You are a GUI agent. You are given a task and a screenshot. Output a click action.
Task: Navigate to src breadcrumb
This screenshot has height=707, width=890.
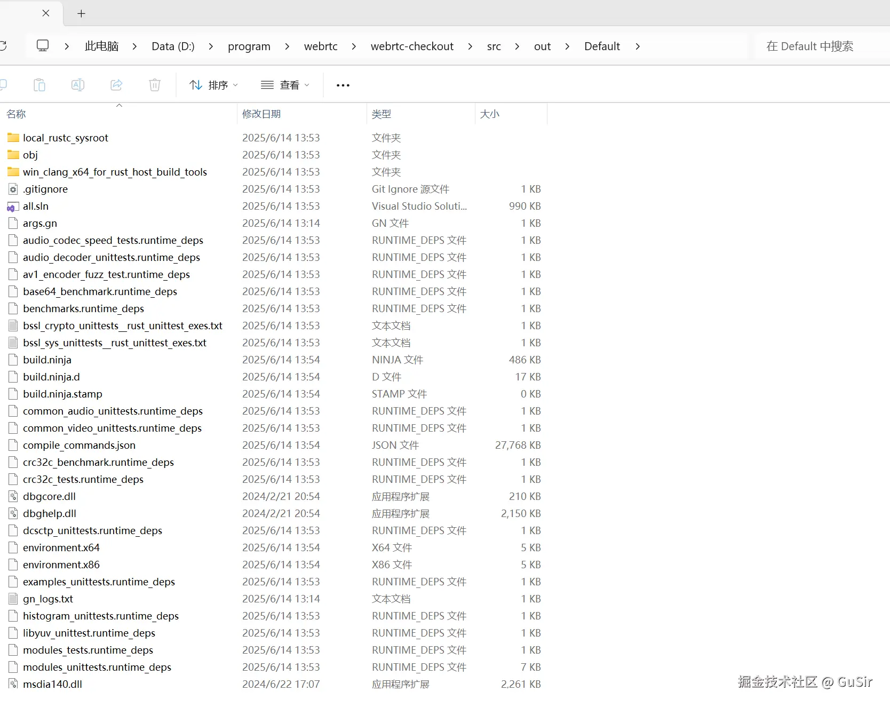494,46
